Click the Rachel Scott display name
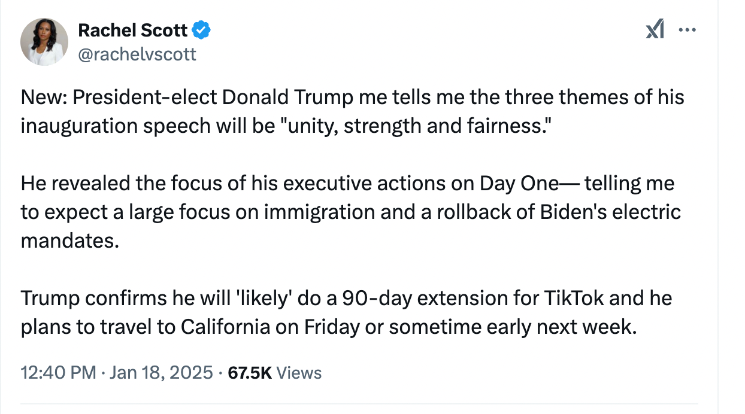Screen dimensions: 745x414 point(133,29)
